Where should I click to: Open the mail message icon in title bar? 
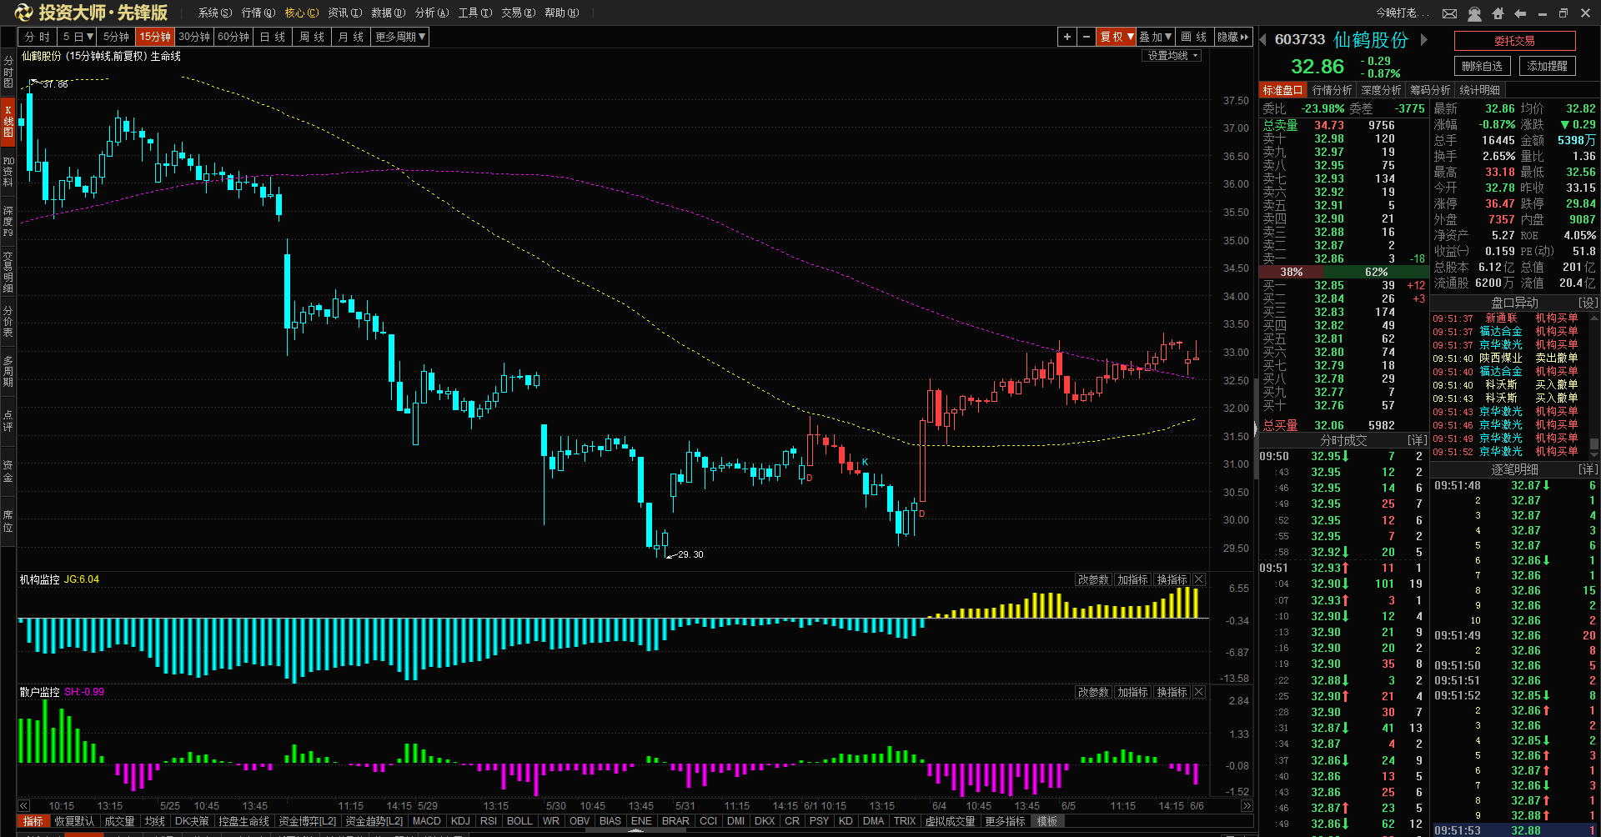pyautogui.click(x=1450, y=13)
